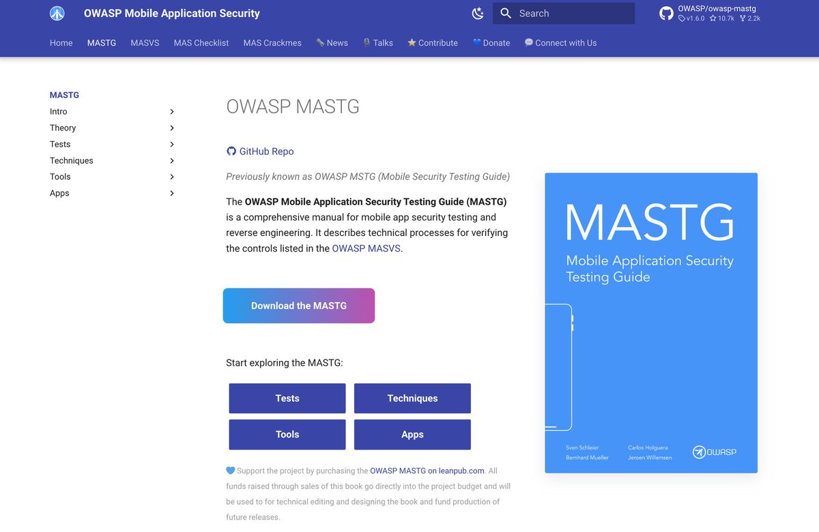Open the Talks tab
The image size is (819, 532).
click(377, 43)
